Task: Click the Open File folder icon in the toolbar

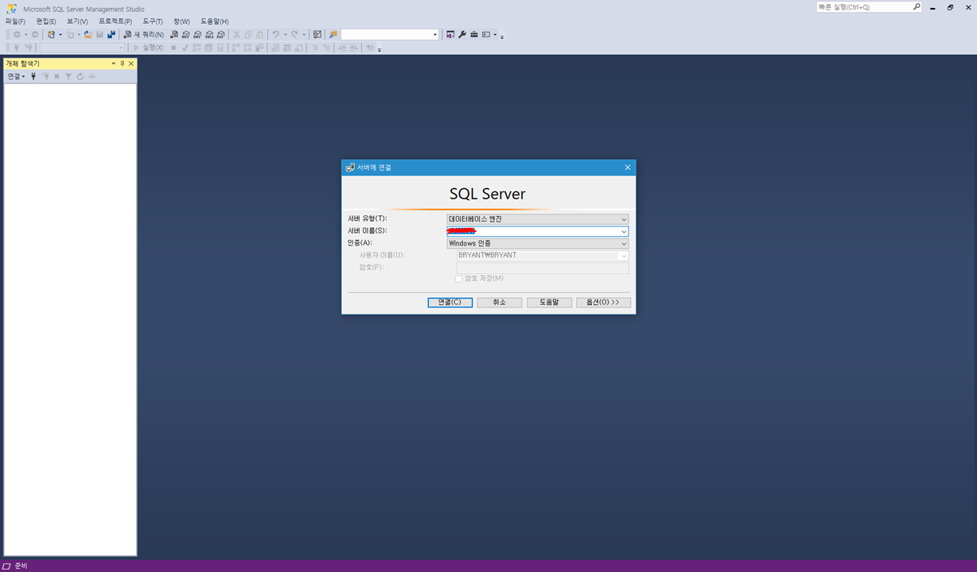Action: coord(88,35)
